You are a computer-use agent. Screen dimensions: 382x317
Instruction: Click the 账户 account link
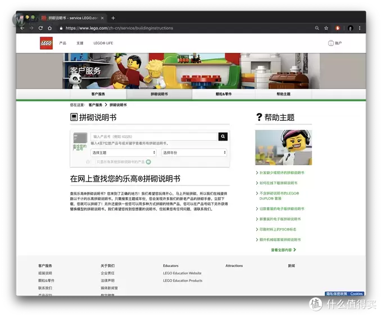click(x=338, y=43)
